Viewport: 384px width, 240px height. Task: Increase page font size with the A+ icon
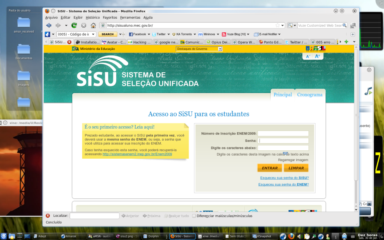point(317,55)
